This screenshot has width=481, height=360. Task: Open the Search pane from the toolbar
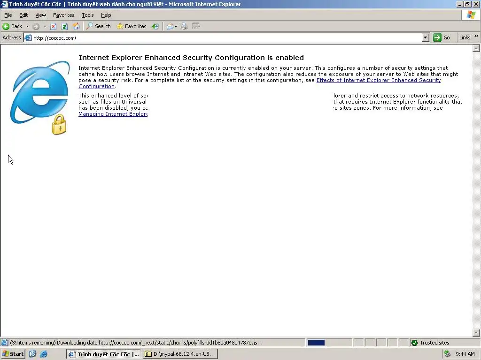point(99,26)
